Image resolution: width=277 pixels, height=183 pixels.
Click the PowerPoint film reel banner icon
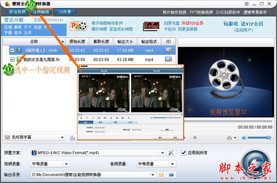pyautogui.click(x=79, y=26)
